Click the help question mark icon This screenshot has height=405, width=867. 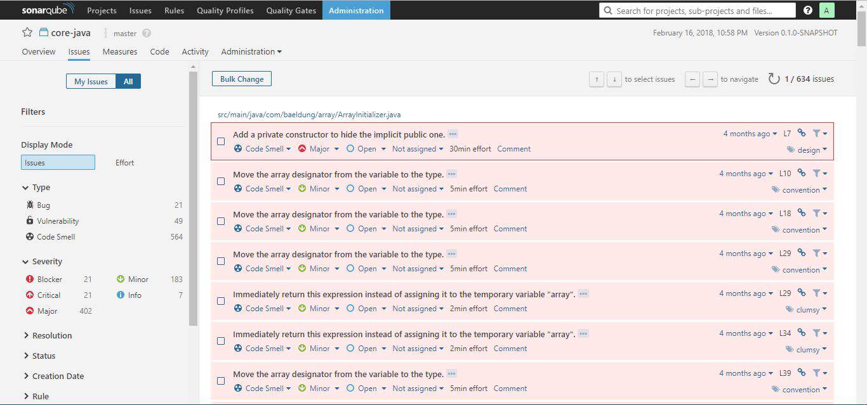click(808, 10)
